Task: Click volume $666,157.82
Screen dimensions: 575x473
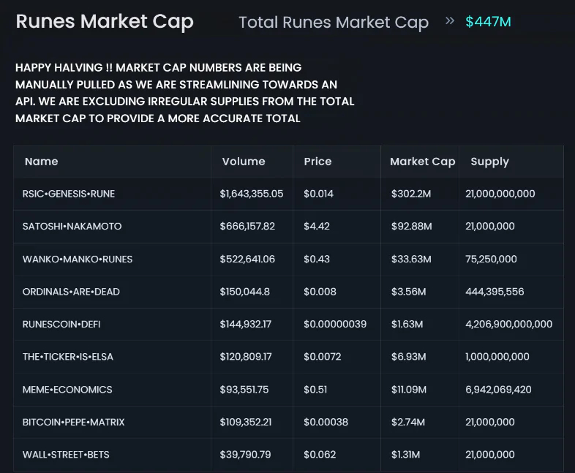Action: click(247, 227)
